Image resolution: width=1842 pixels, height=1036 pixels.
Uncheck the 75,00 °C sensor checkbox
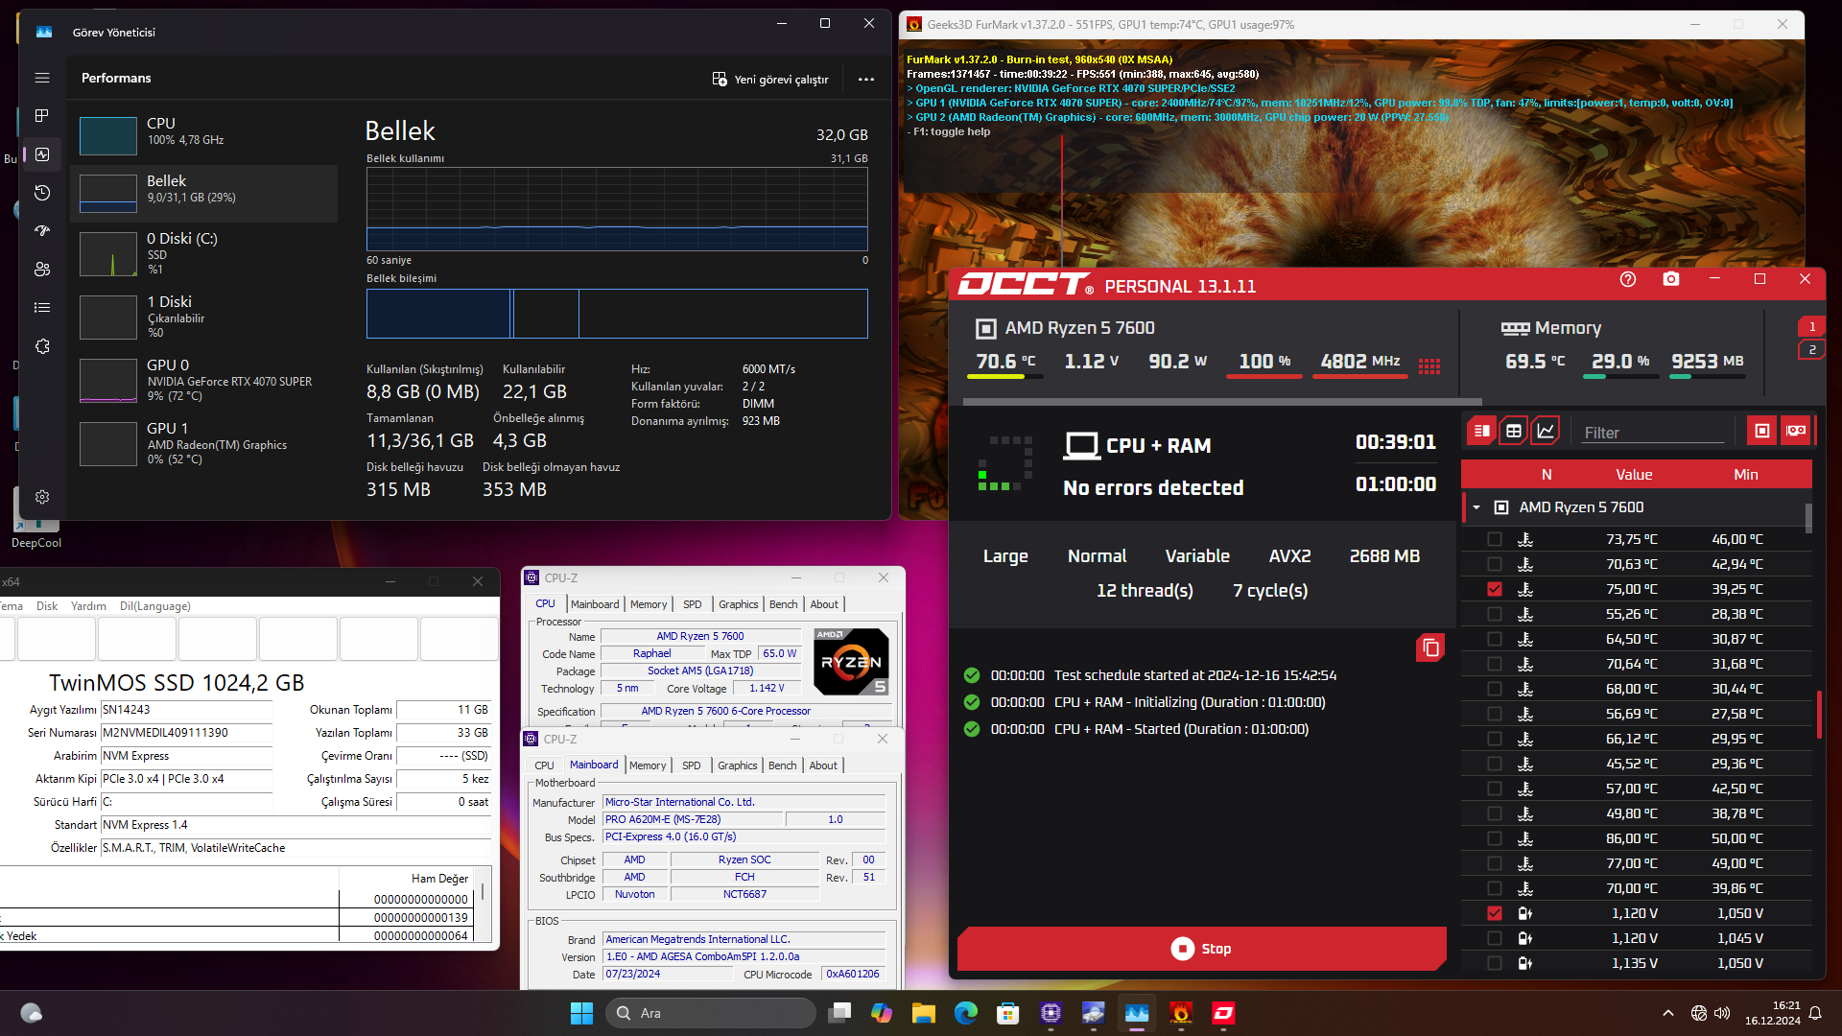pos(1495,589)
